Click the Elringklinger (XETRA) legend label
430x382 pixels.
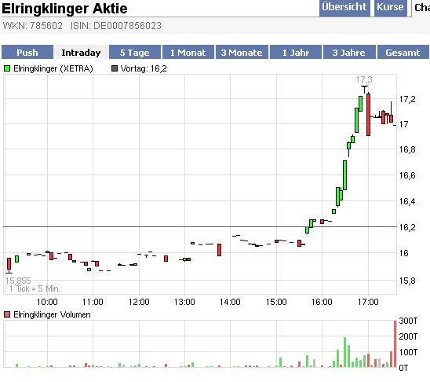(53, 68)
